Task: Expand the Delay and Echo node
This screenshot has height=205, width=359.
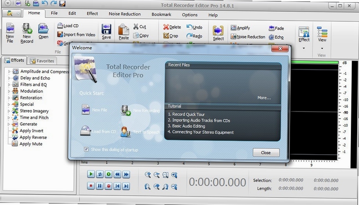Action: tap(9, 78)
